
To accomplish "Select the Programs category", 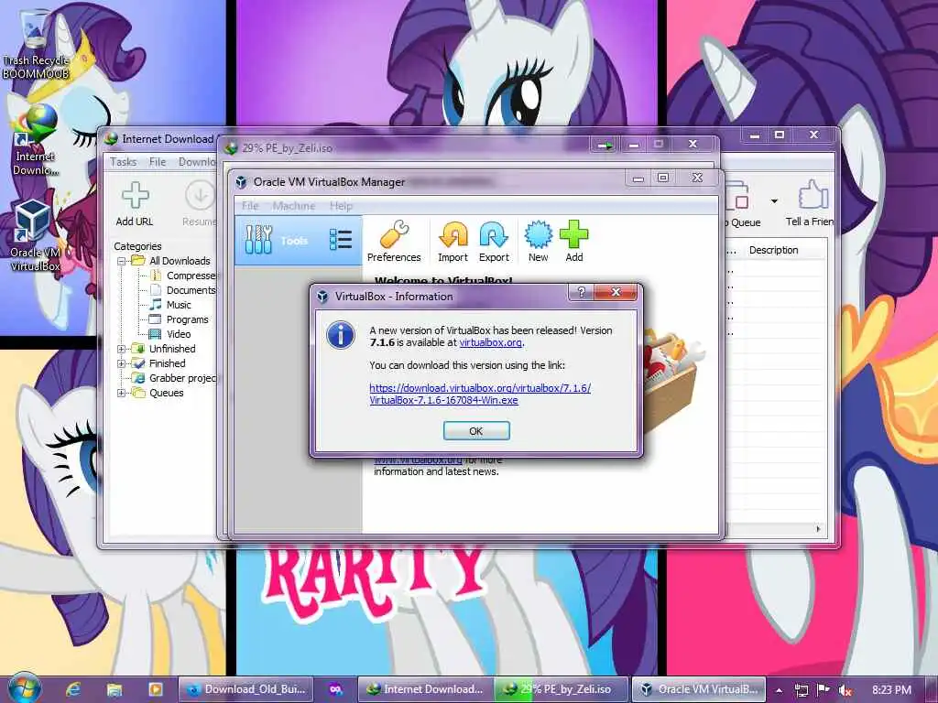I will [179, 319].
